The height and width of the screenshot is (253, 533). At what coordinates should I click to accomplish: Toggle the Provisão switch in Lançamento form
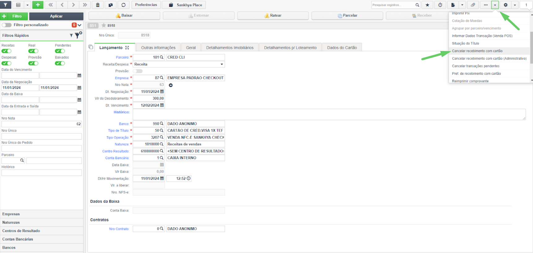138,71
